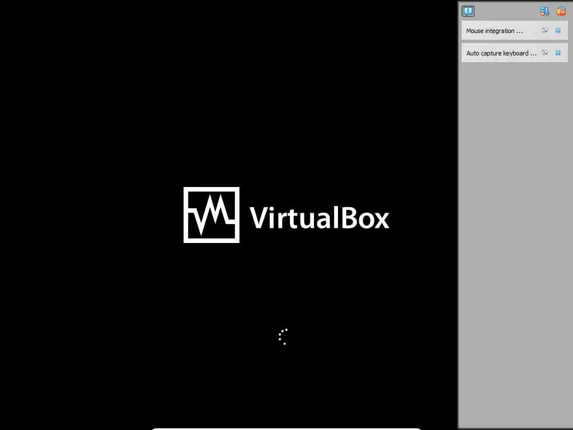Image resolution: width=573 pixels, height=430 pixels.
Task: Expand the Mouse integration notification text
Action: [494, 31]
